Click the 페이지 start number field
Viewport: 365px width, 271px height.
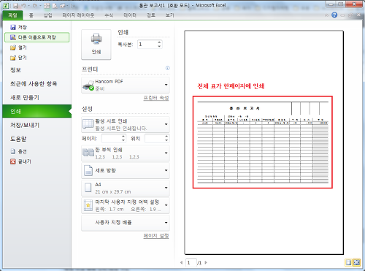pos(112,139)
